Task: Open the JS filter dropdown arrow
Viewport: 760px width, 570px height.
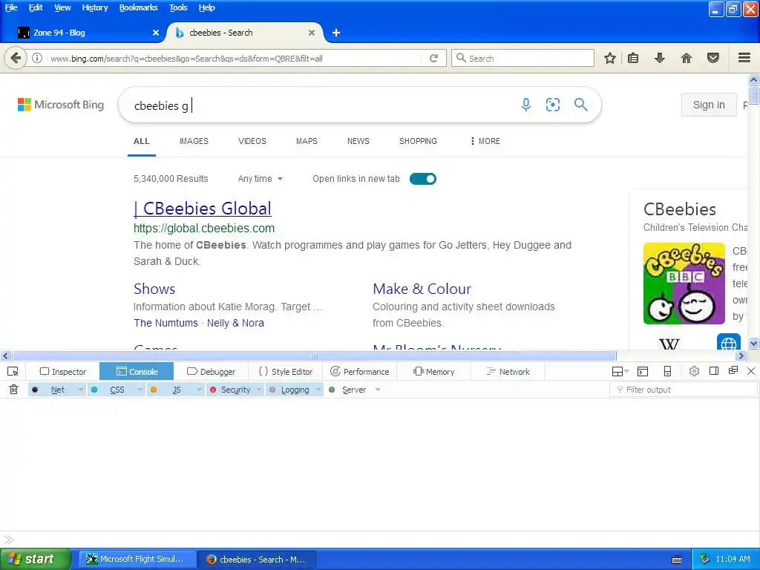Action: pos(199,390)
